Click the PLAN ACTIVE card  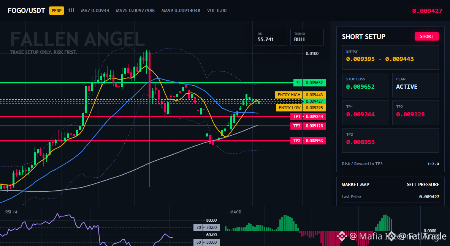(415, 85)
